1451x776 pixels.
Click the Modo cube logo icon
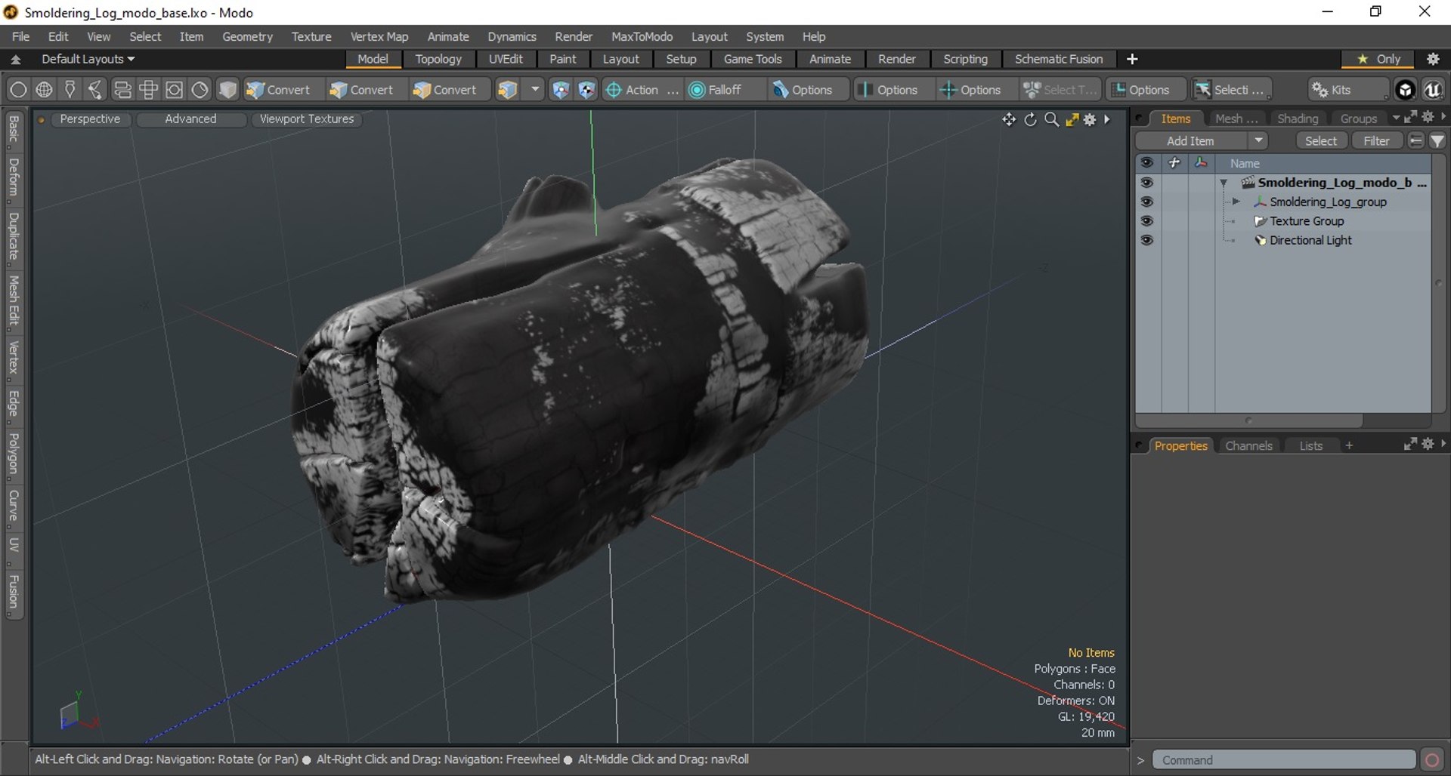(x=1405, y=90)
